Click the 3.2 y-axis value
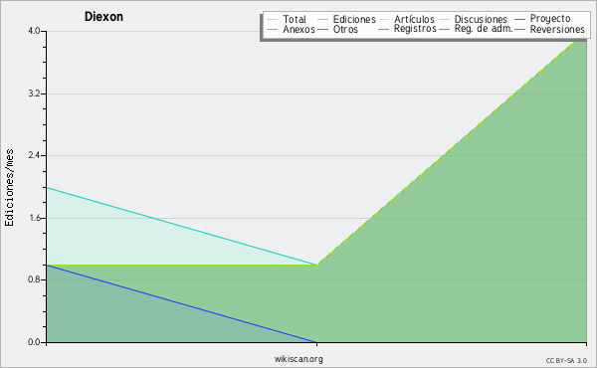This screenshot has width=597, height=368. click(34, 93)
